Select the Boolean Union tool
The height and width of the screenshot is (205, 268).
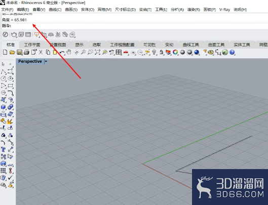click(x=11, y=107)
